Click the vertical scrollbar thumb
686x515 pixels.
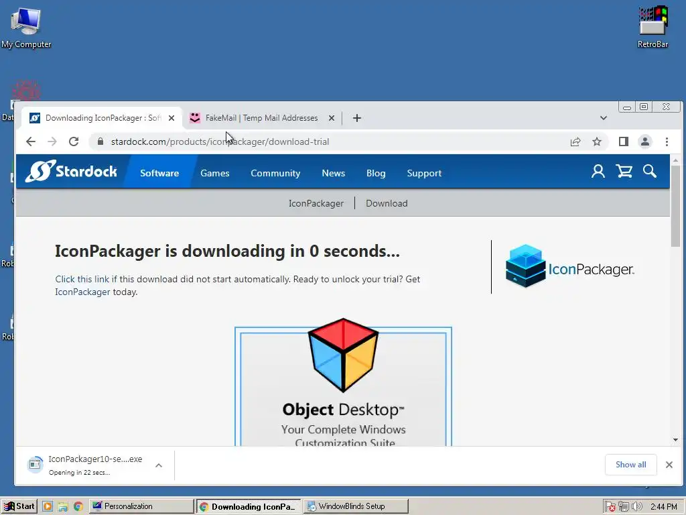tap(675, 206)
